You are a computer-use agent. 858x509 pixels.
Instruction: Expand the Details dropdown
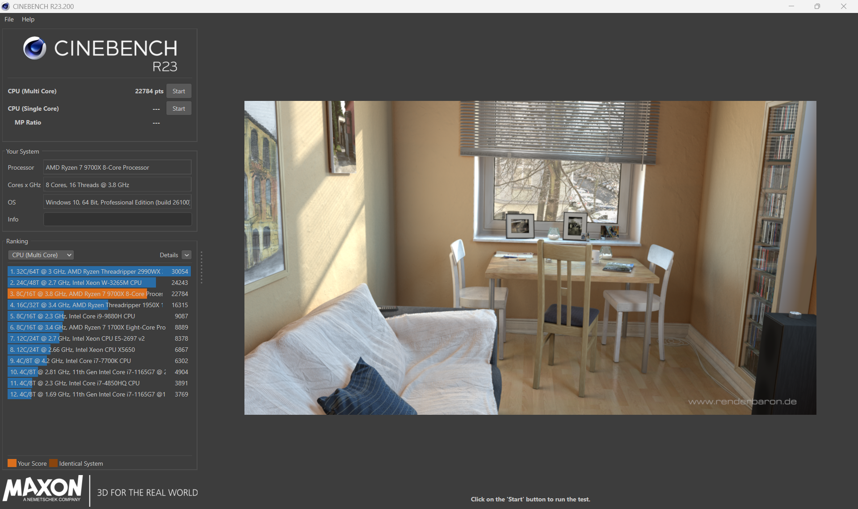[187, 254]
